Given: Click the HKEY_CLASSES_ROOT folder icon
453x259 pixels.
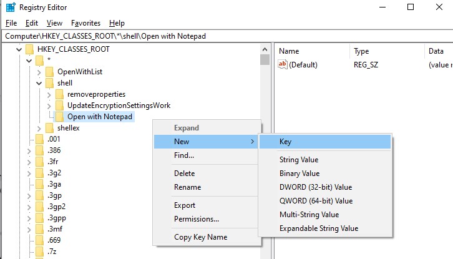Looking at the screenshot, I should coord(30,50).
